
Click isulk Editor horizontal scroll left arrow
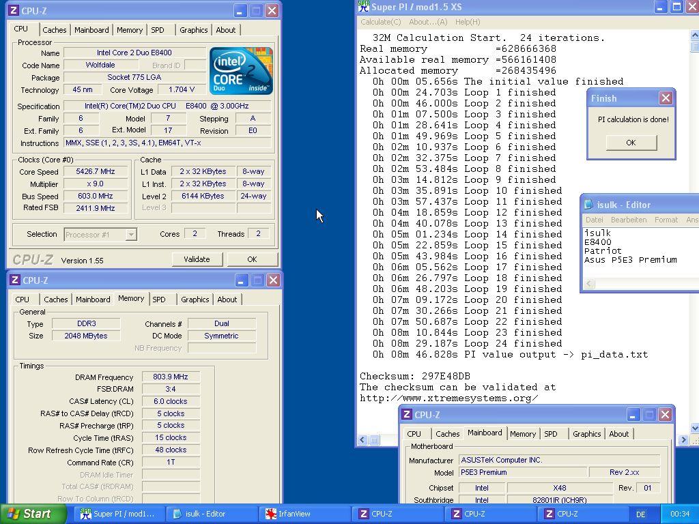point(589,283)
